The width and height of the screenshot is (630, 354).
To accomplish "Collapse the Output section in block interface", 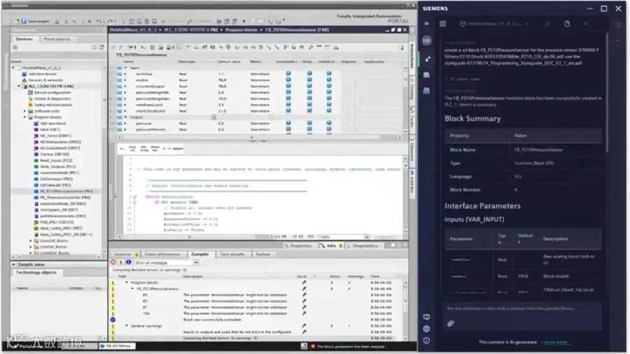I will click(x=125, y=117).
